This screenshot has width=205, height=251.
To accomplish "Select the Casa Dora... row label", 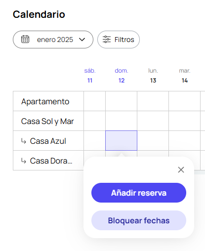I will coord(51,161).
